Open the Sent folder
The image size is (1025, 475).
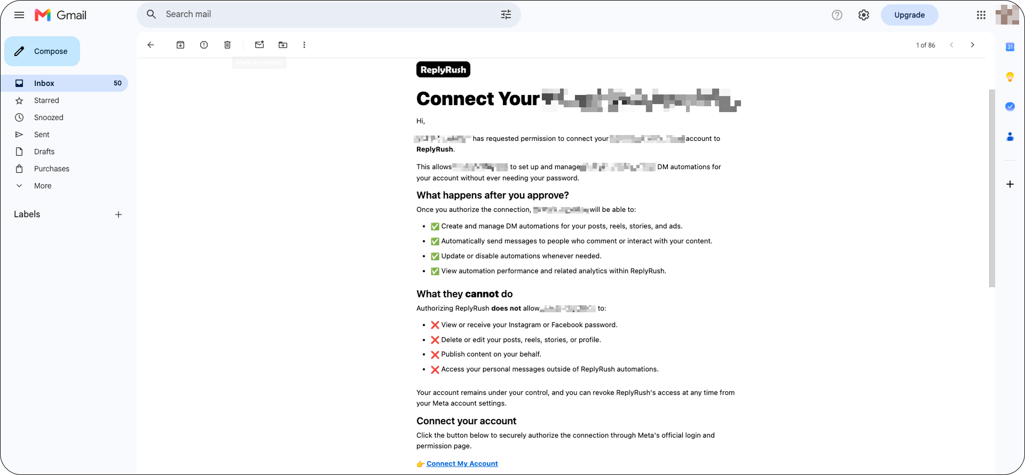[64, 134]
